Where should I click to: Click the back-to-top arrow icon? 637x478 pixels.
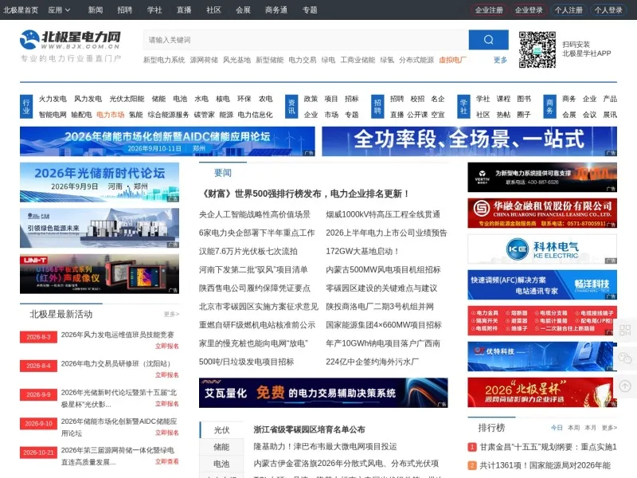point(625,386)
